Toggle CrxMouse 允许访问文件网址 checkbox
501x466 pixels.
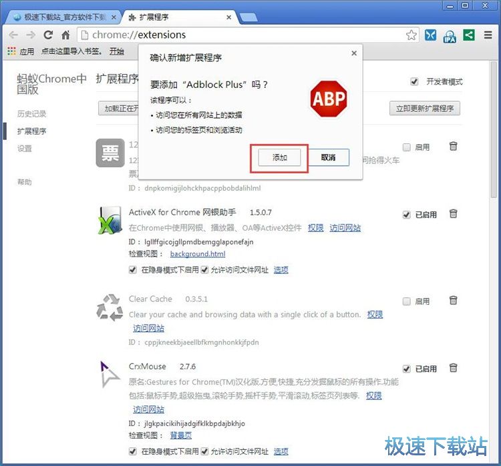204,451
